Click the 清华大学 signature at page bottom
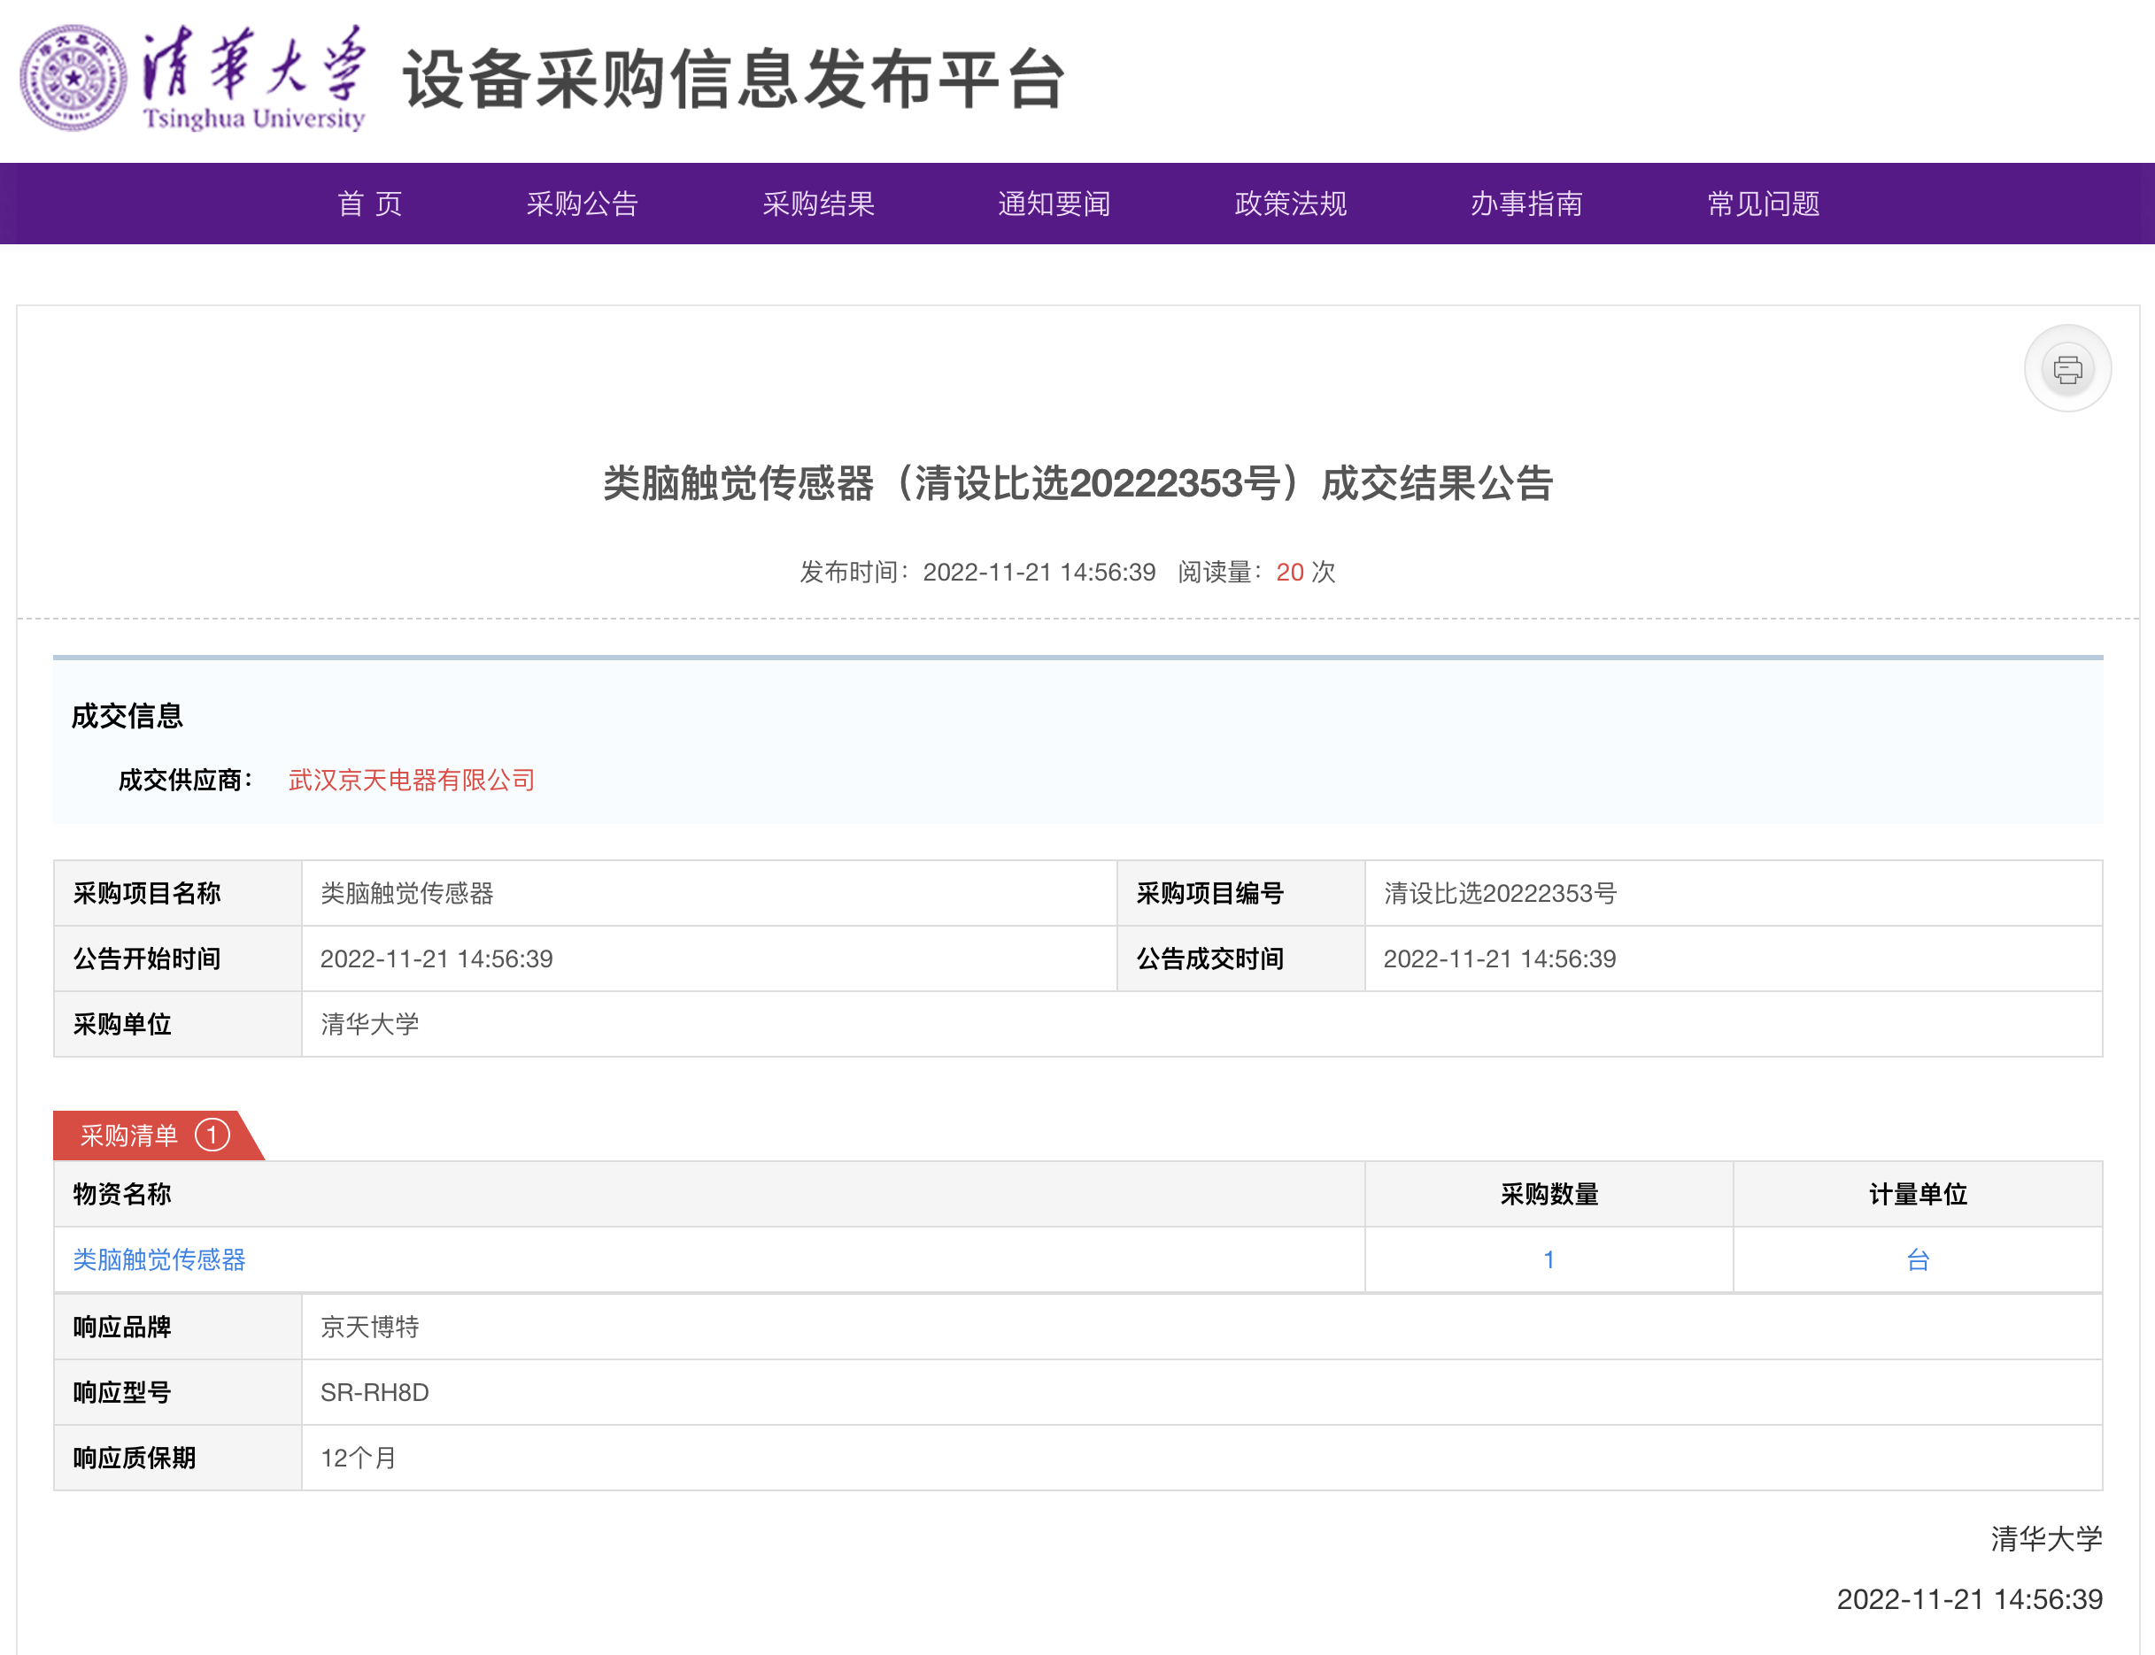2155x1655 pixels. pyautogui.click(x=2045, y=1538)
